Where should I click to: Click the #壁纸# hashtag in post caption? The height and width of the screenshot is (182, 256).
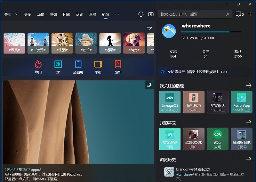click(22, 170)
